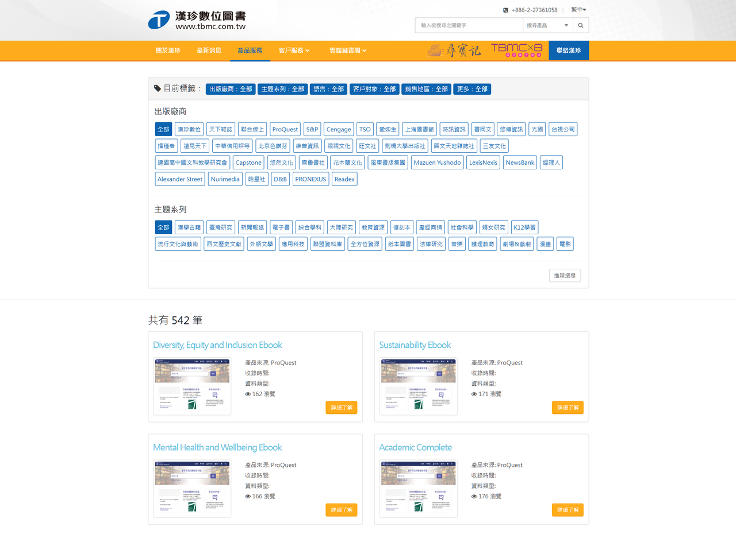Expand the 雲端藏書閣 menu
The height and width of the screenshot is (534, 736).
coord(348,51)
